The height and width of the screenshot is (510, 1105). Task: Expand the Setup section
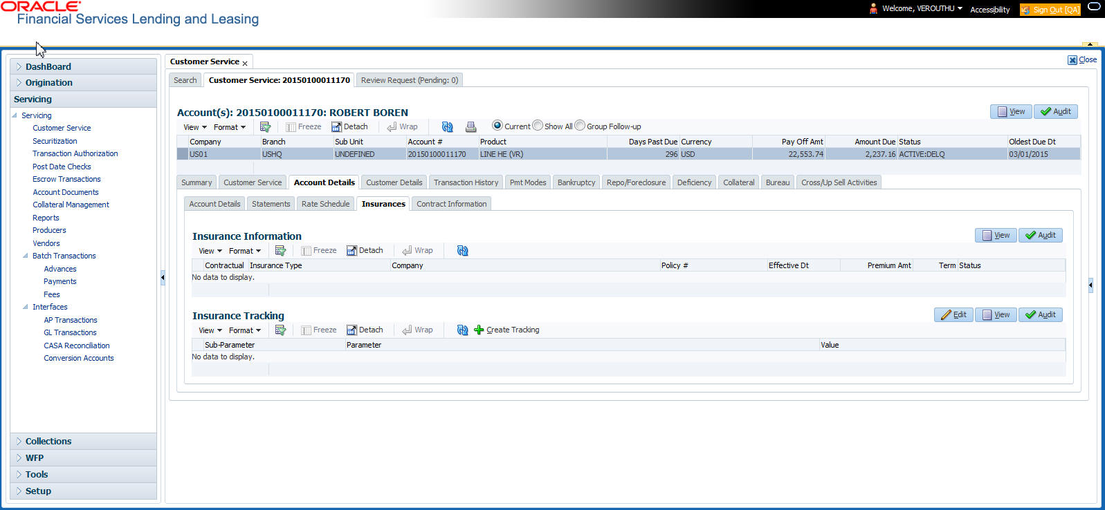[x=83, y=491]
